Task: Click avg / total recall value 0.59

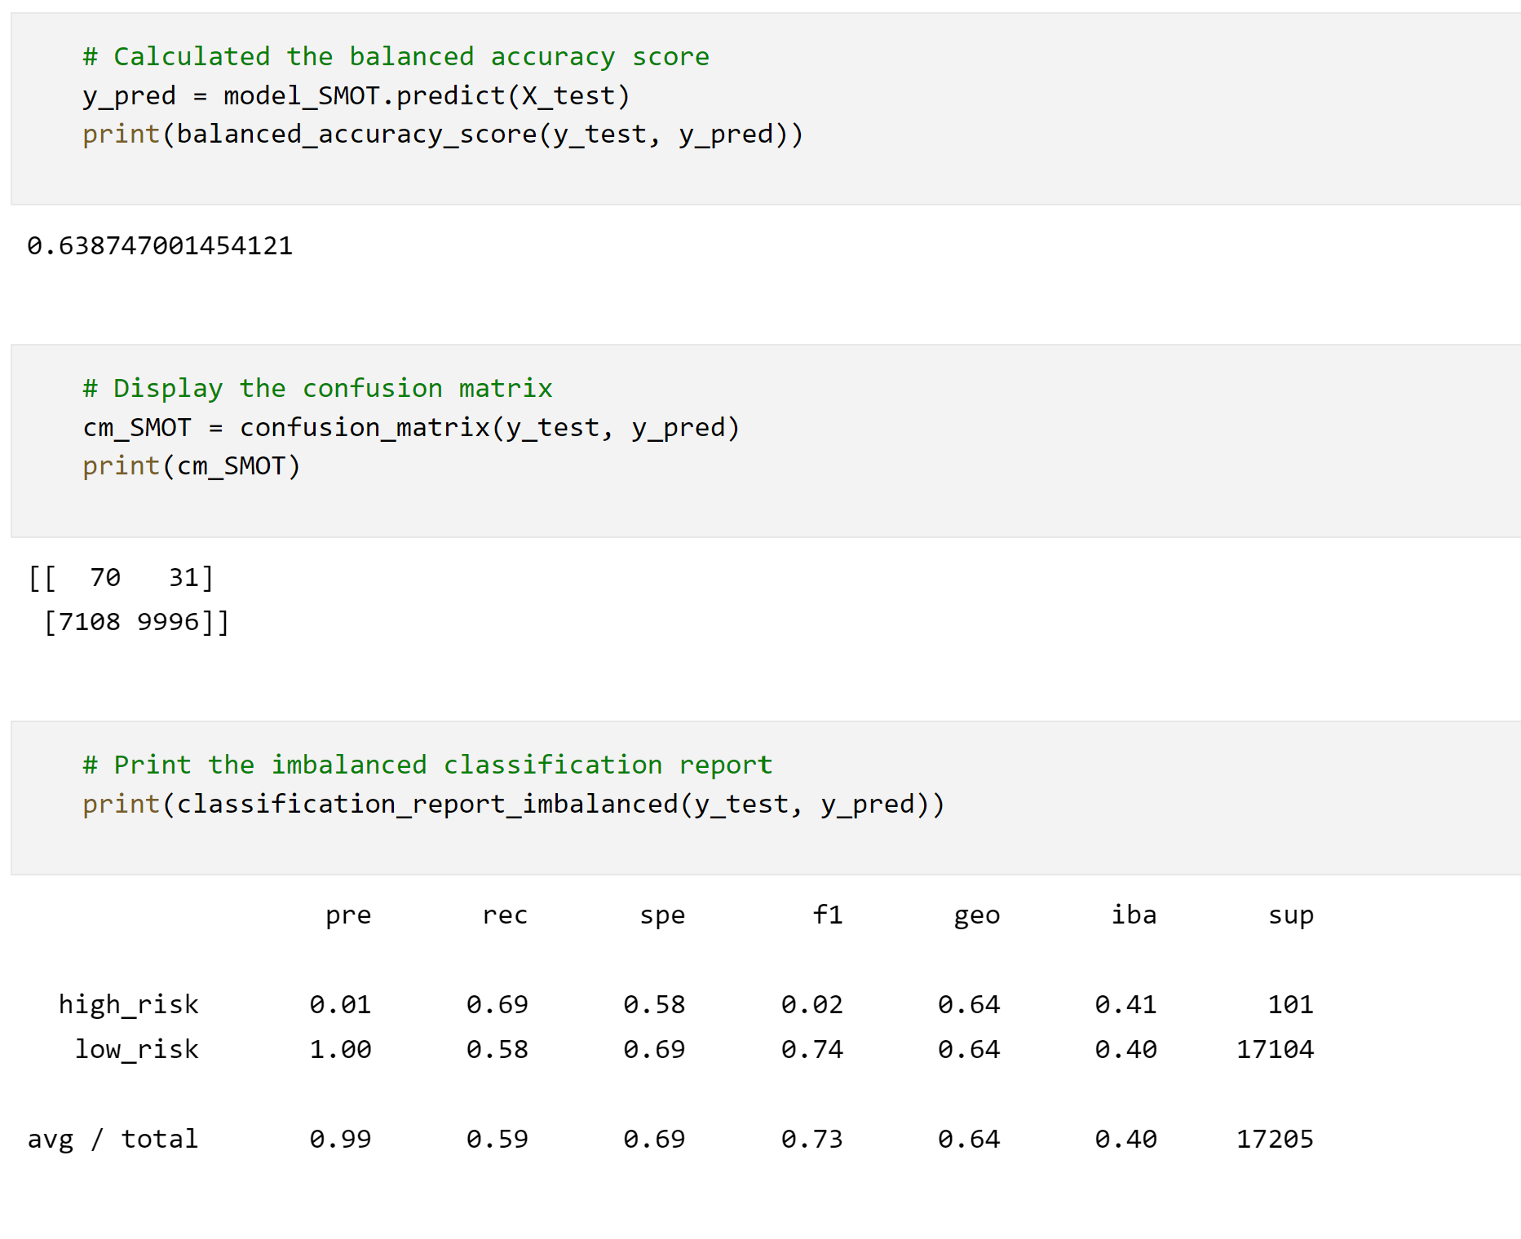Action: [x=497, y=1140]
